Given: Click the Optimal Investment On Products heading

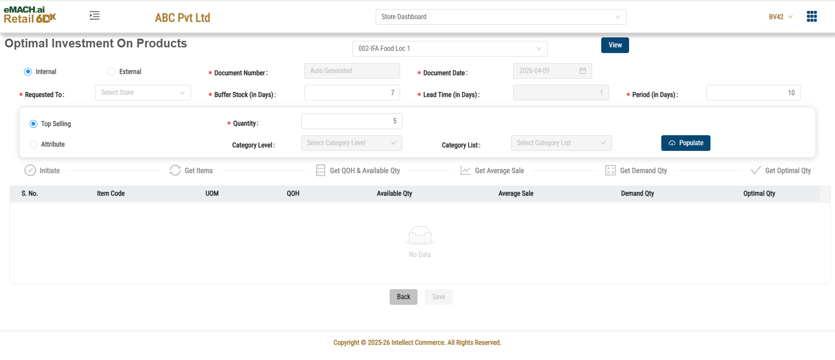Looking at the screenshot, I should 96,43.
